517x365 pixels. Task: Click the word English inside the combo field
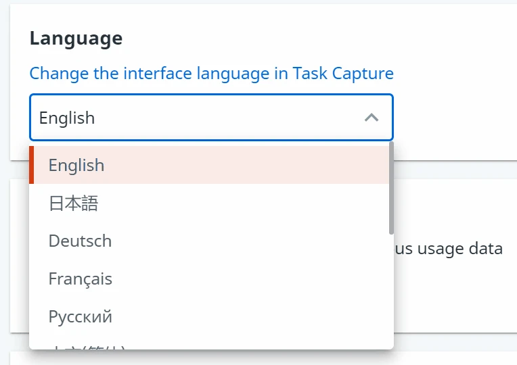click(67, 118)
